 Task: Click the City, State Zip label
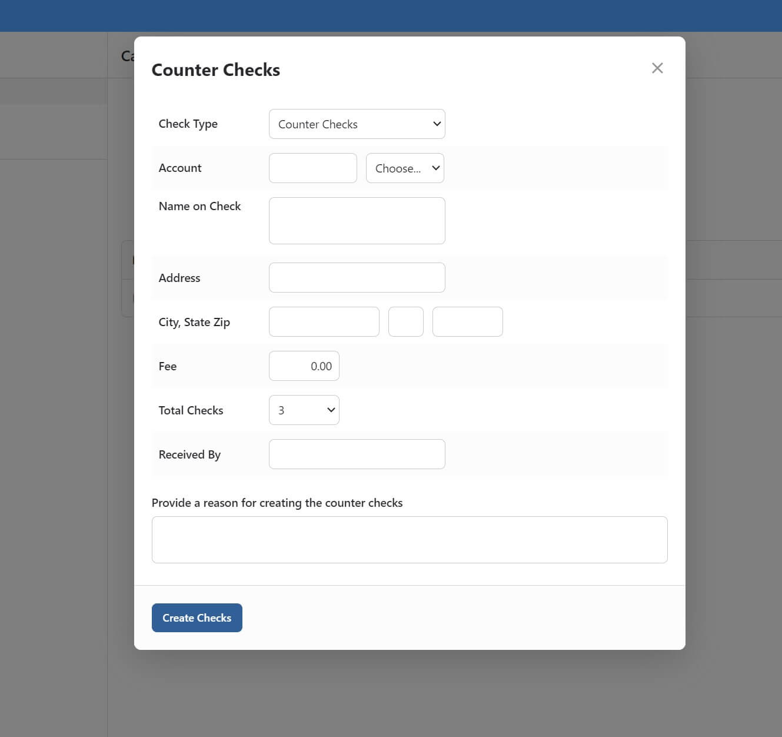click(x=194, y=322)
